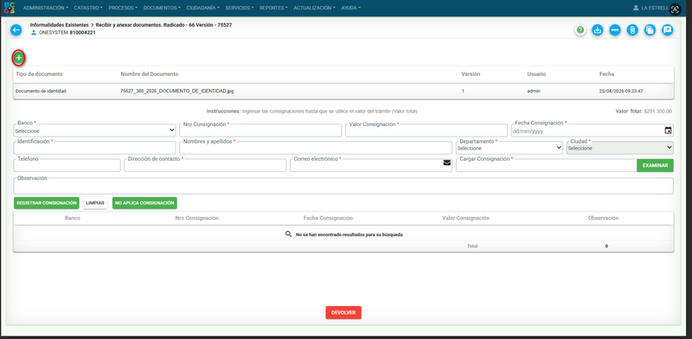
Task: Click file name 75527_380_2026_DOCUMENTO_DE_IDENTIDAD.jpg
Action: tap(177, 92)
